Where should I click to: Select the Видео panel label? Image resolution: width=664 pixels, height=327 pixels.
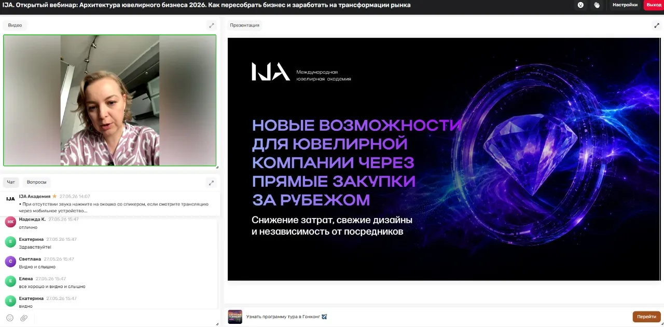click(15, 25)
